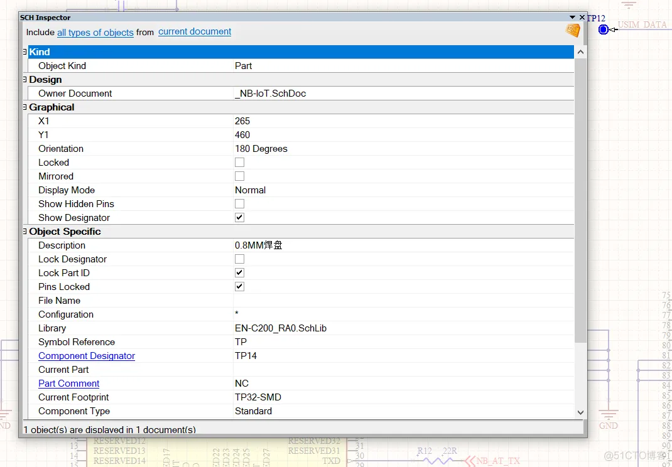
Task: Click the Component Type property label
Action: (74, 411)
